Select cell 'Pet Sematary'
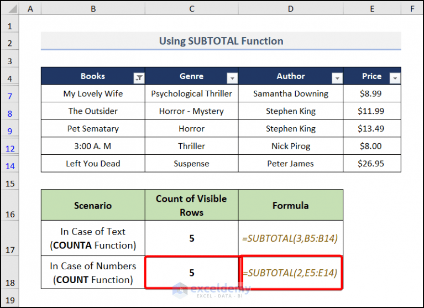Screen dimensions: 424x308 93,128
